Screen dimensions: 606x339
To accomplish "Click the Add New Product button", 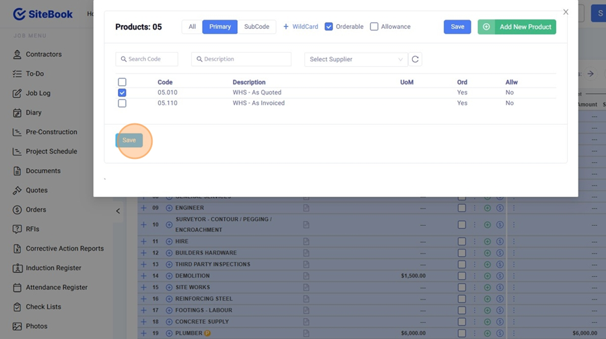I will pos(516,27).
